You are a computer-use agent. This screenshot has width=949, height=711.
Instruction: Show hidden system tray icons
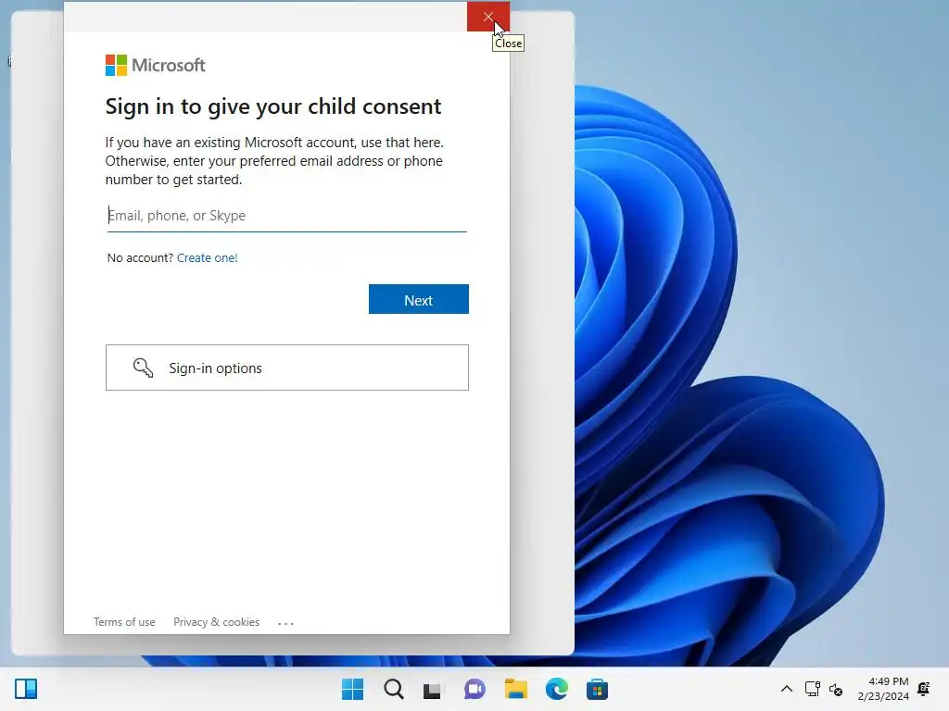[786, 689]
